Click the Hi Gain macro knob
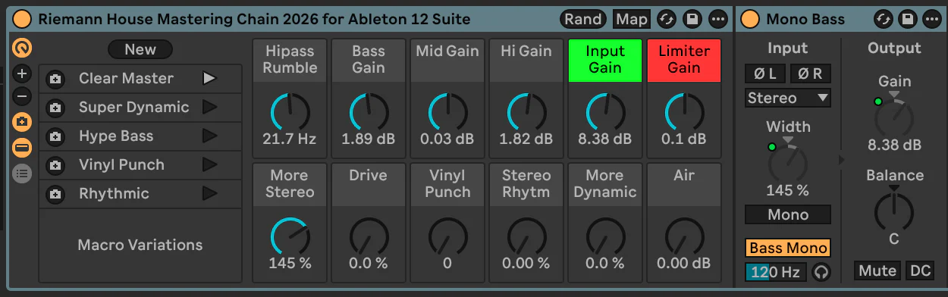Viewport: 948px width, 297px height. coord(526,112)
